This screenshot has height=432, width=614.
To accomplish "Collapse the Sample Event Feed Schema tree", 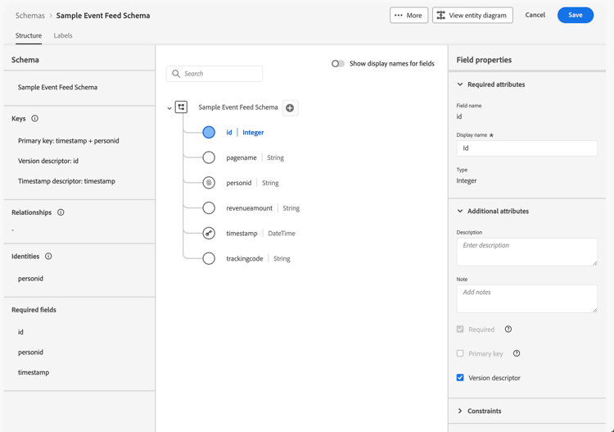I will click(x=169, y=108).
